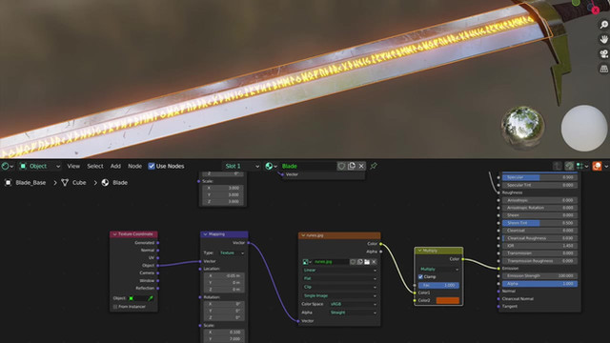
Task: Duplicate Blade material with new copy icon
Action: [352, 166]
